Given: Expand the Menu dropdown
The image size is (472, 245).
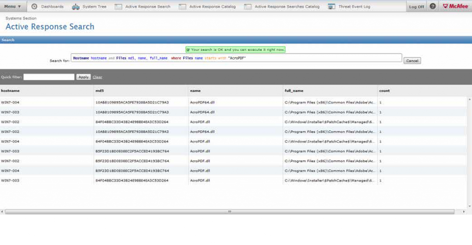Looking at the screenshot, I should coord(13,6).
